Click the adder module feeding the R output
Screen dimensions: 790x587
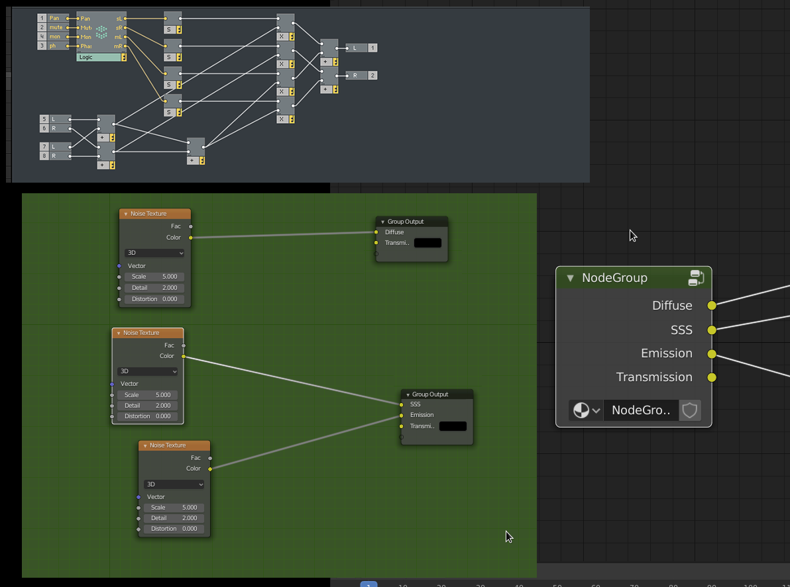329,80
